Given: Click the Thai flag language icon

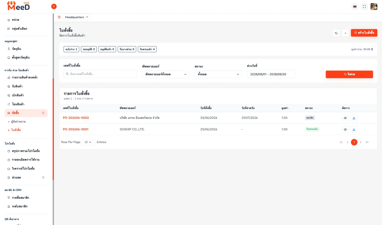Looking at the screenshot, I should [355, 6].
